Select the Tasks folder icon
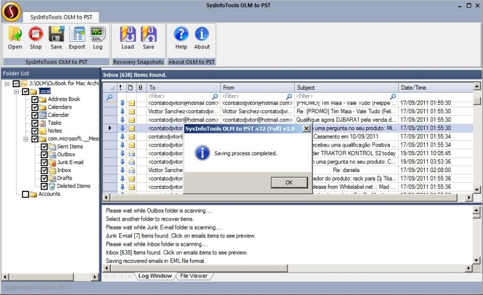The image size is (483, 295). click(x=43, y=123)
